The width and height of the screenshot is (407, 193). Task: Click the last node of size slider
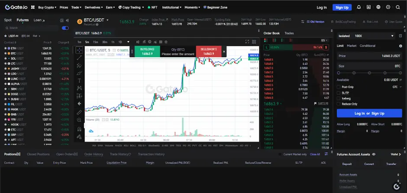click(401, 73)
